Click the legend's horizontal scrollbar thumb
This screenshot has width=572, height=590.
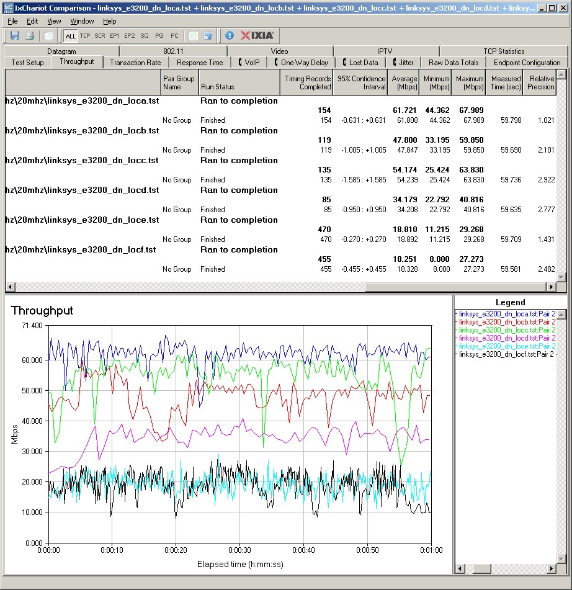tap(481, 568)
